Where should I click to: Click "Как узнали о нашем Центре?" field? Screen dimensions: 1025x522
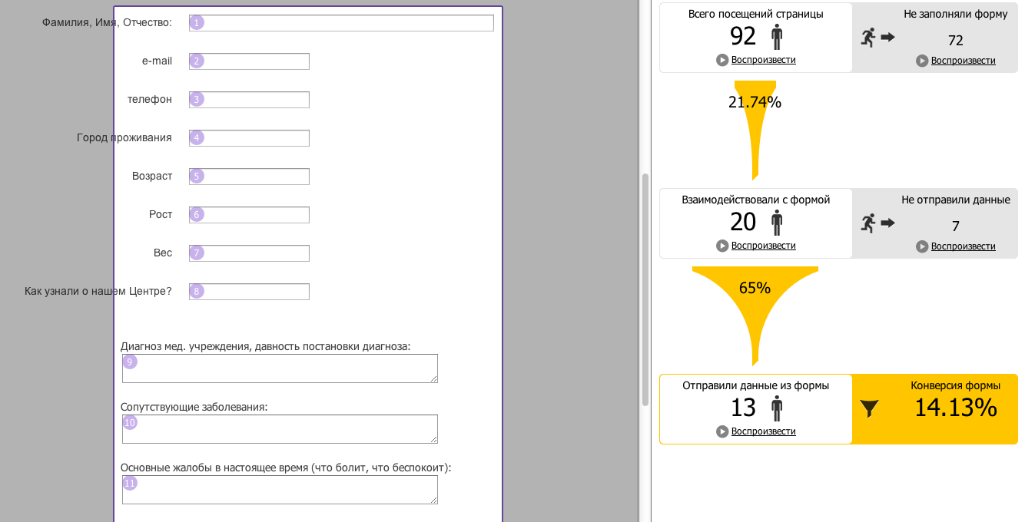249,292
